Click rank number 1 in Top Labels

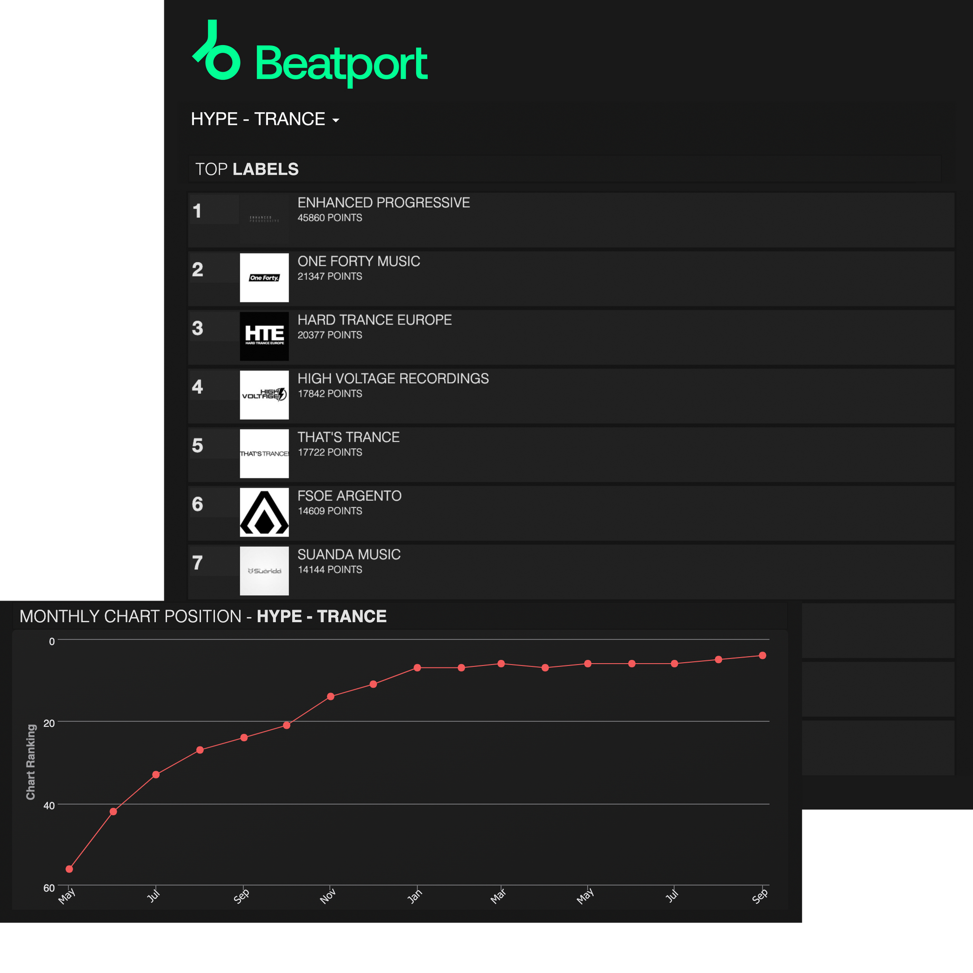tap(198, 210)
